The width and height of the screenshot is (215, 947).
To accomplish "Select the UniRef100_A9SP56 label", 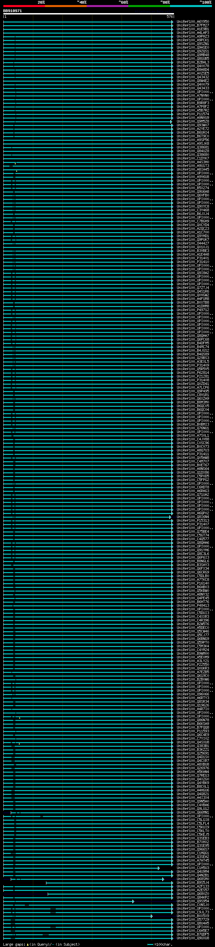I will coord(193,140).
